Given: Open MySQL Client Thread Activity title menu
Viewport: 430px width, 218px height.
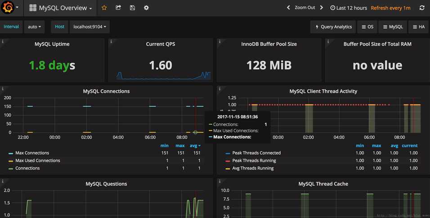Looking at the screenshot, I should pyautogui.click(x=323, y=91).
